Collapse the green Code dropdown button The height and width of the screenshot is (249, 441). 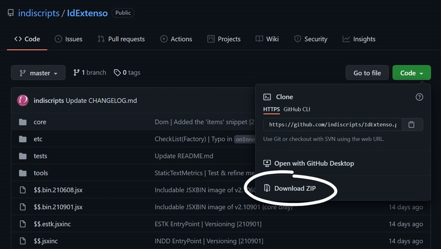411,73
